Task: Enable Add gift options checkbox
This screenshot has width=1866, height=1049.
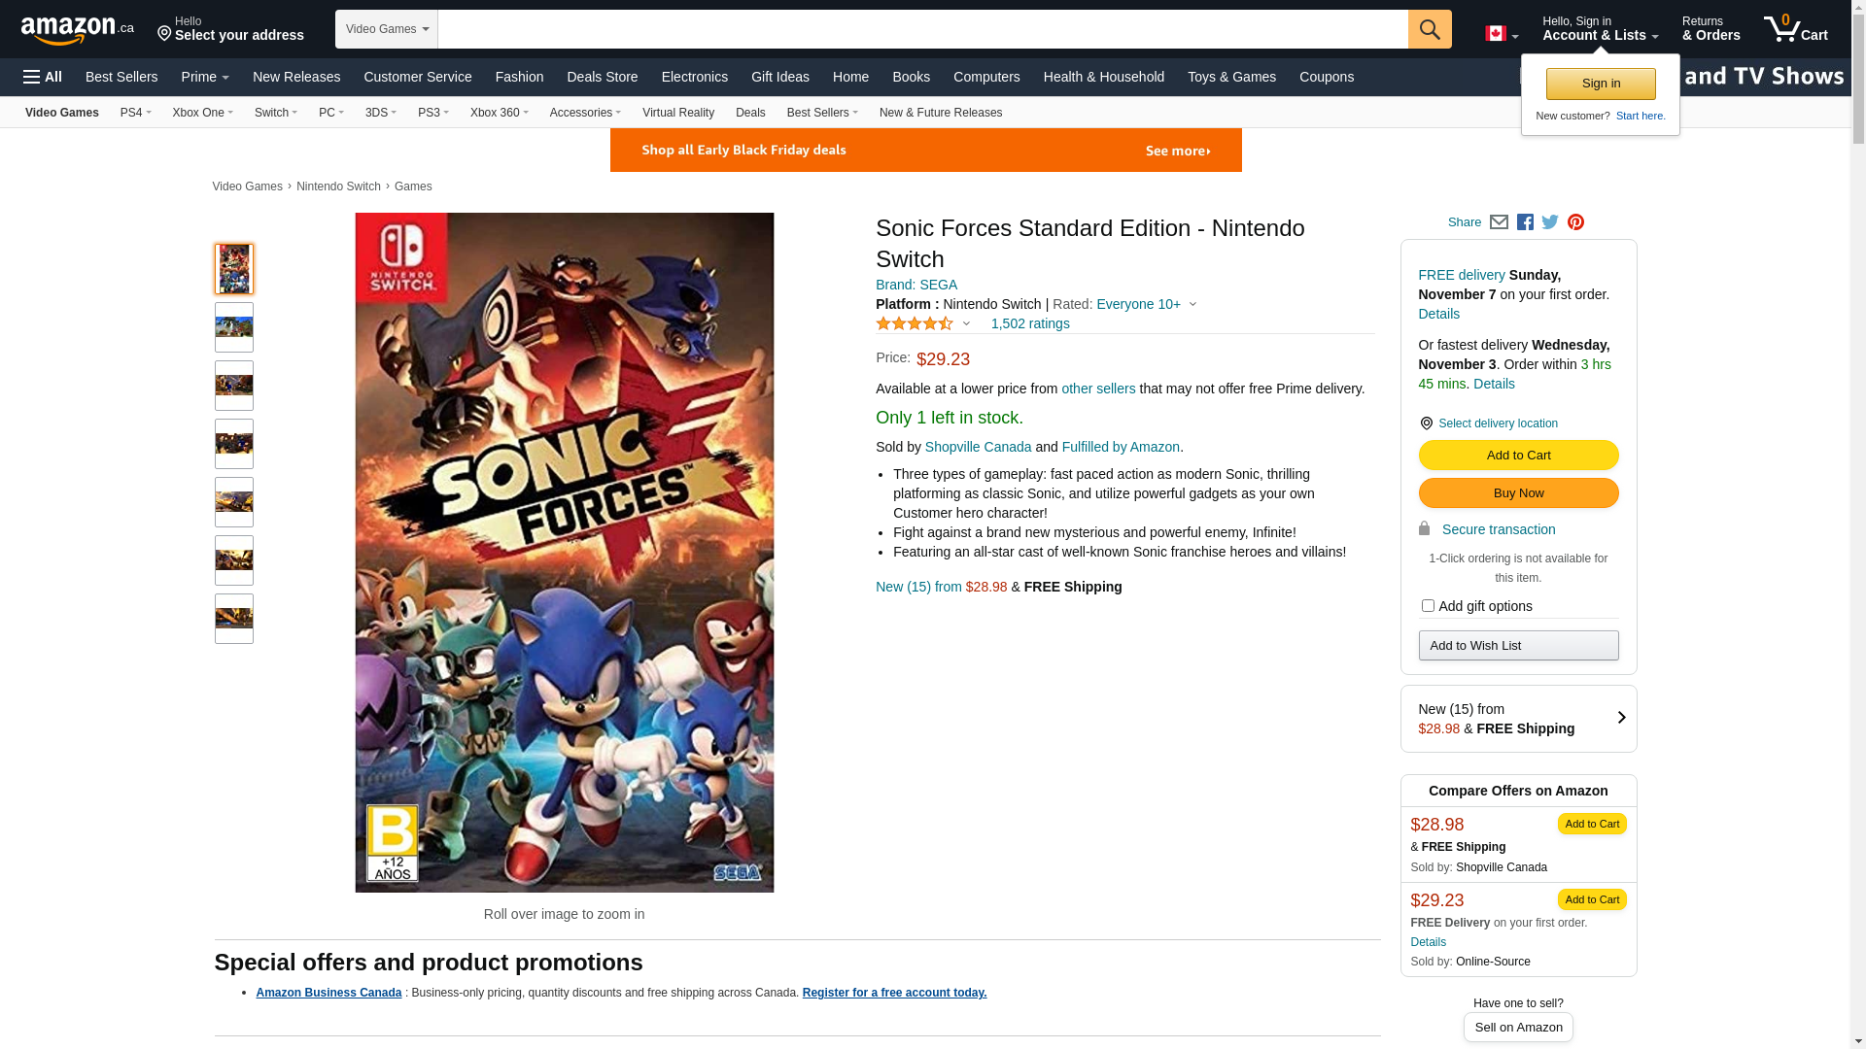Action: pos(1428,606)
